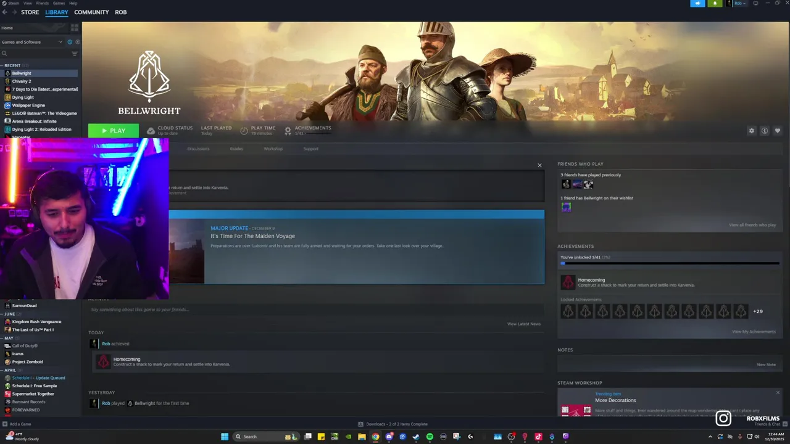Close the More Decorations workshop card
The height and width of the screenshot is (444, 790).
[778, 393]
